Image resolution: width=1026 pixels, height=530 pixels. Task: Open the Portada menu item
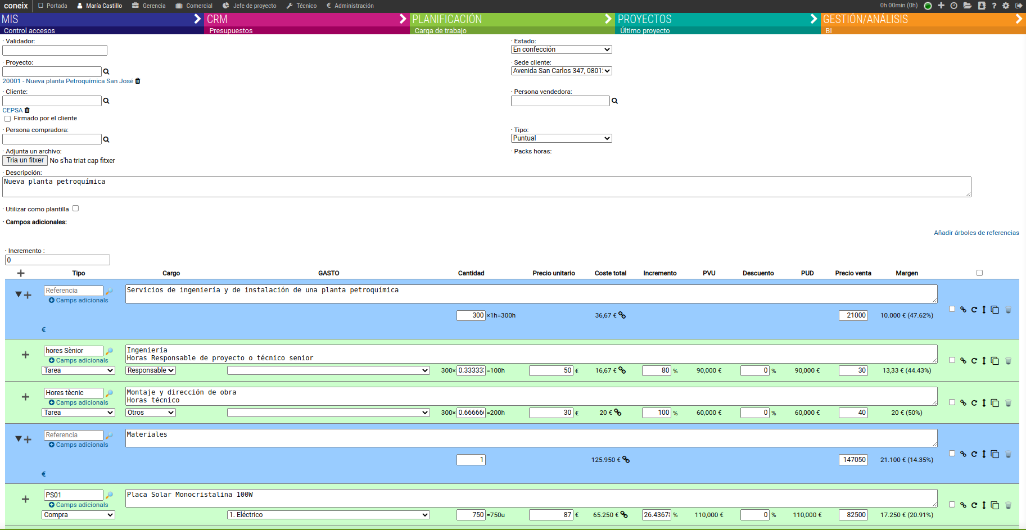click(52, 6)
